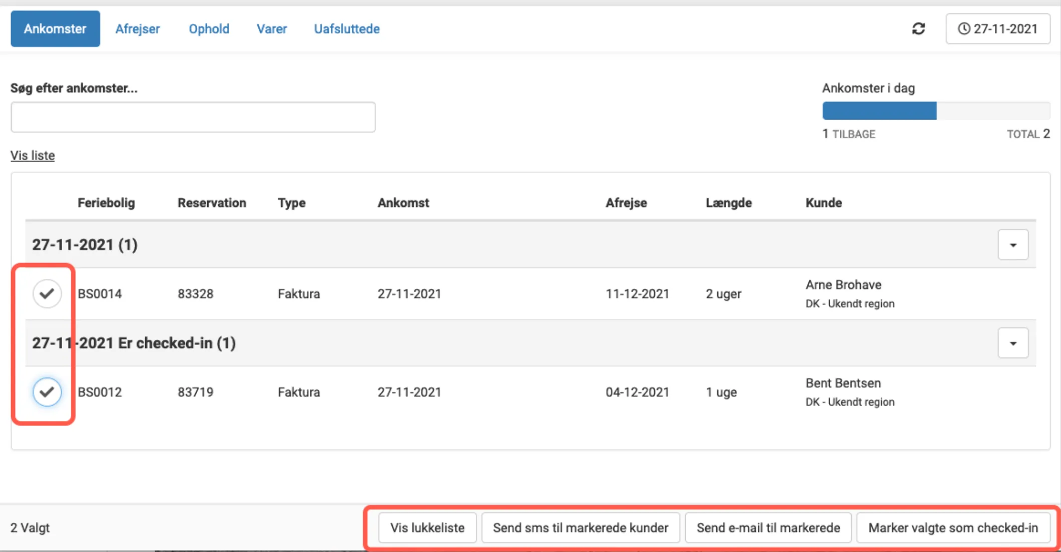
Task: Toggle checkmark for BS0014 reservation
Action: pos(47,293)
